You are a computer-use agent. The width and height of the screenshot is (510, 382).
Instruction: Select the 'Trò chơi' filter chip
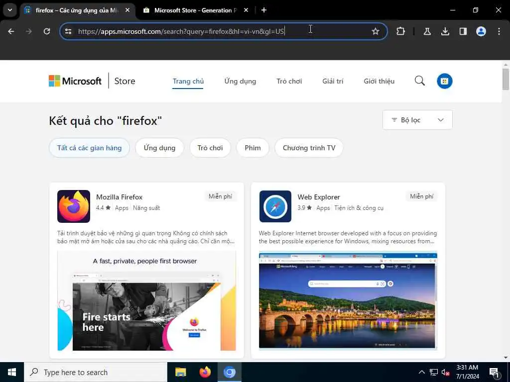click(210, 148)
